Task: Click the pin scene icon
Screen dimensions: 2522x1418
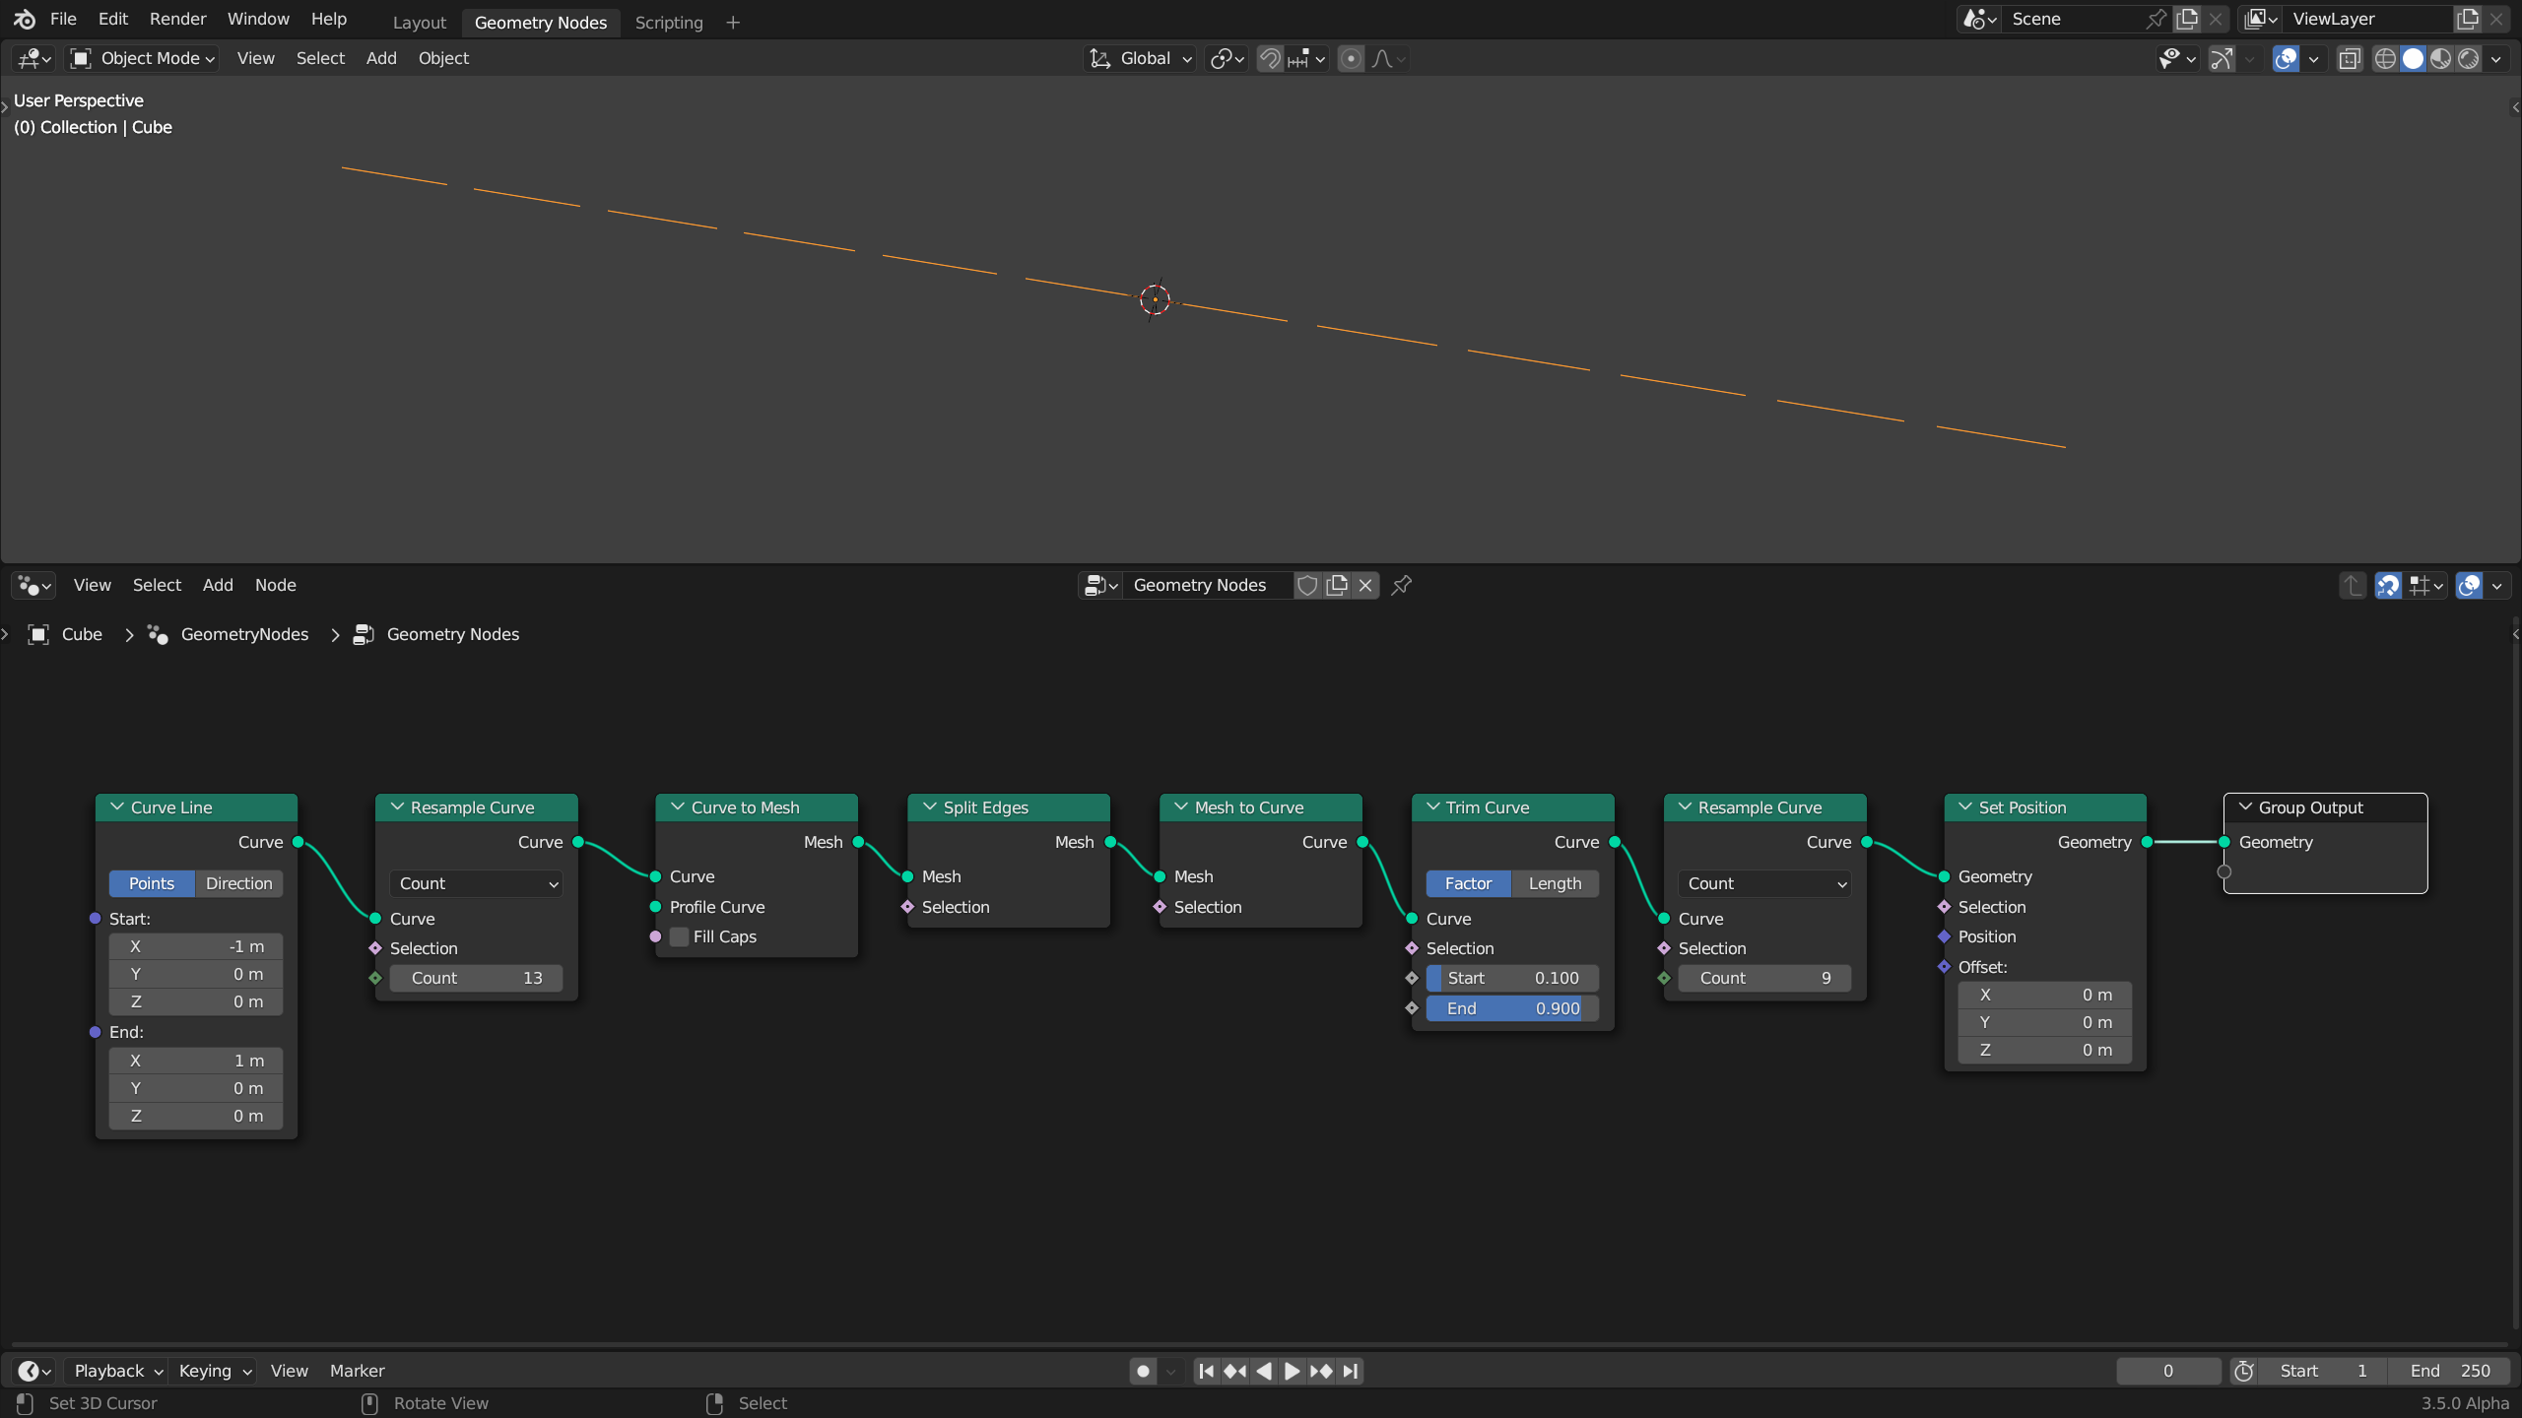Action: (2157, 19)
